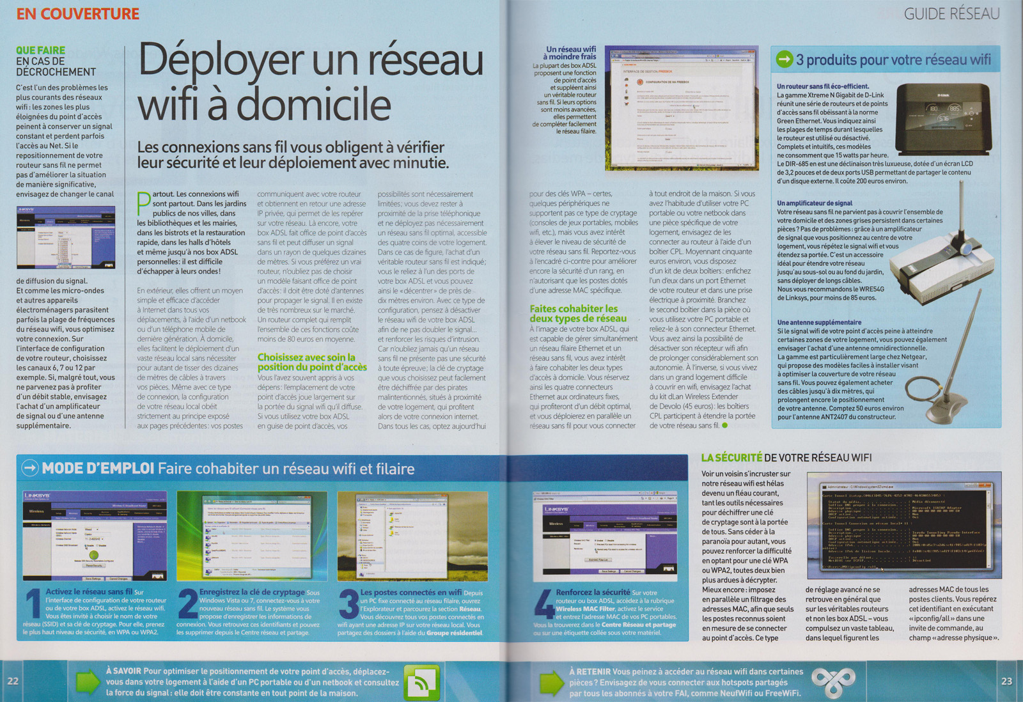This screenshot has width=1023, height=702.
Task: Click the heading 'Choisissez avec soin la position du point d'accès'
Action: [312, 363]
